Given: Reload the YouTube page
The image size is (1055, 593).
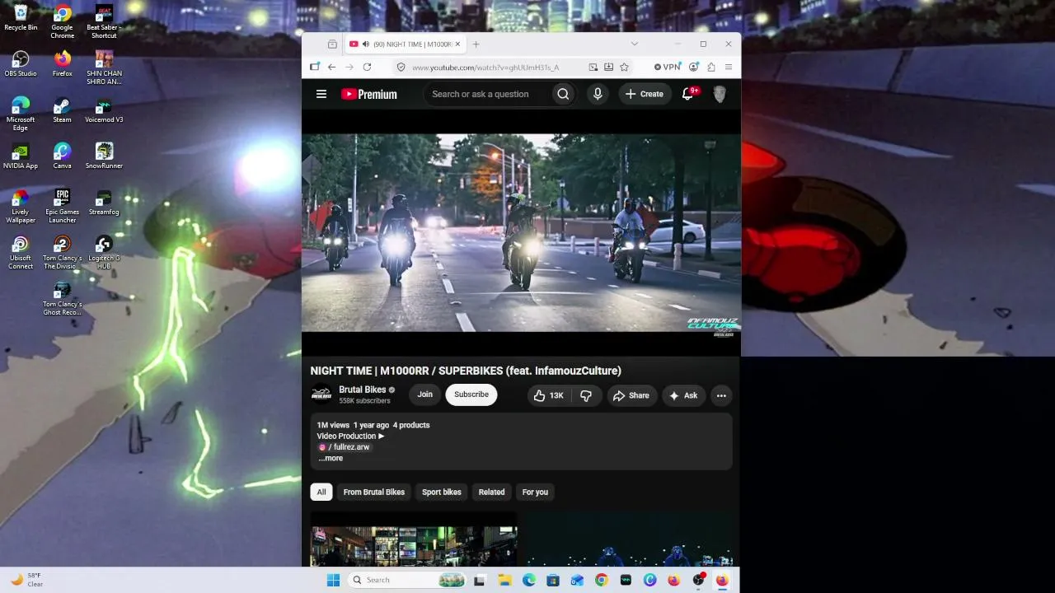Looking at the screenshot, I should (367, 67).
